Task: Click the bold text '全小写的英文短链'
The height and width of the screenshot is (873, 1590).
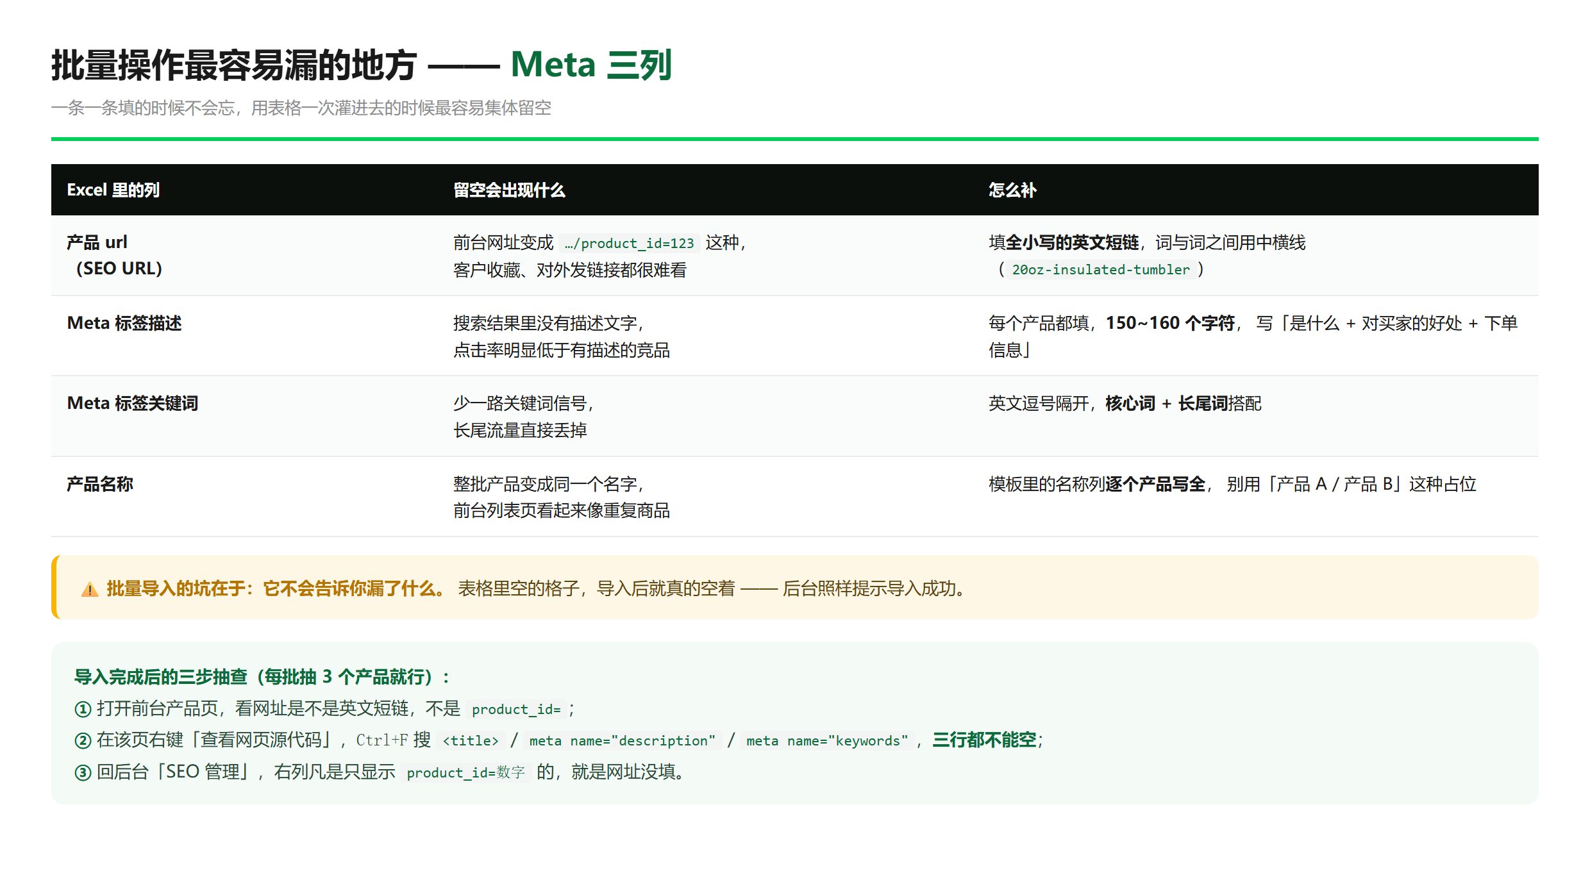Action: 1072,242
